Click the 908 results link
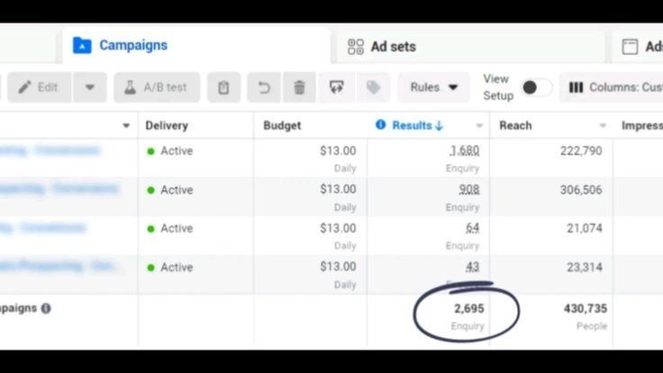663x373 pixels. [468, 189]
